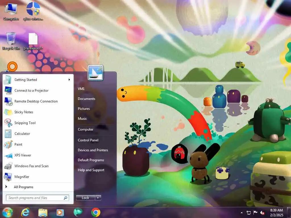Screen dimensions: 291x218
Task: Open Documents from the Start menu
Action: coord(86,99)
